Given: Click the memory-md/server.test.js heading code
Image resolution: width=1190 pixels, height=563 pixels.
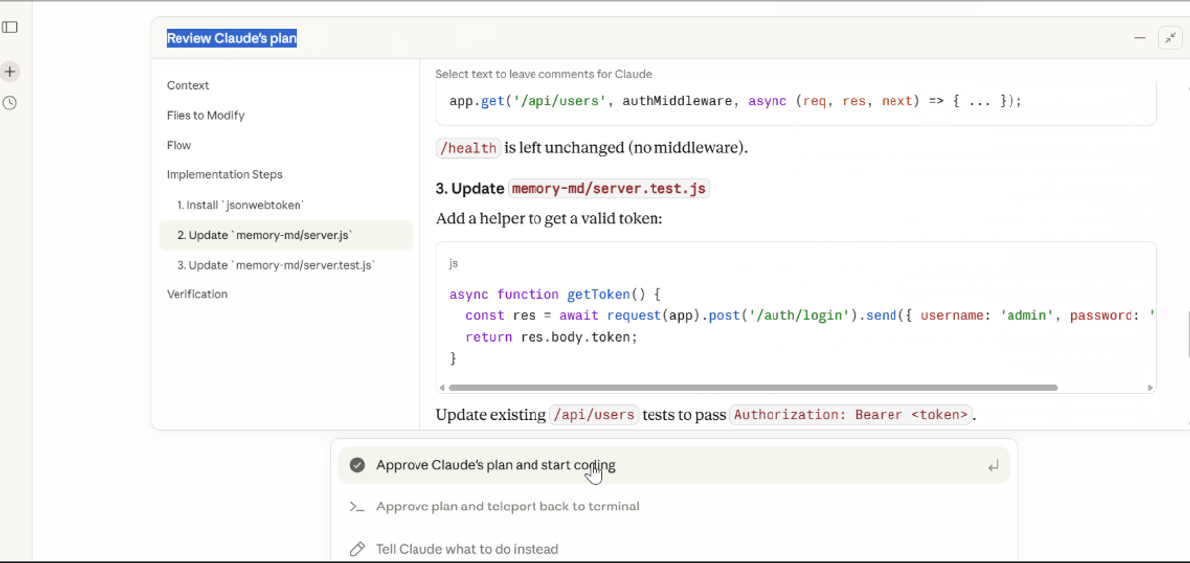Looking at the screenshot, I should click(x=609, y=189).
